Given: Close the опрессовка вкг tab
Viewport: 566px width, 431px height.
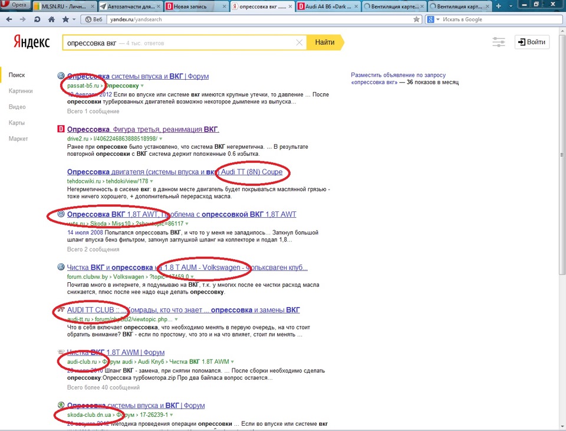Looking at the screenshot, I should [290, 6].
